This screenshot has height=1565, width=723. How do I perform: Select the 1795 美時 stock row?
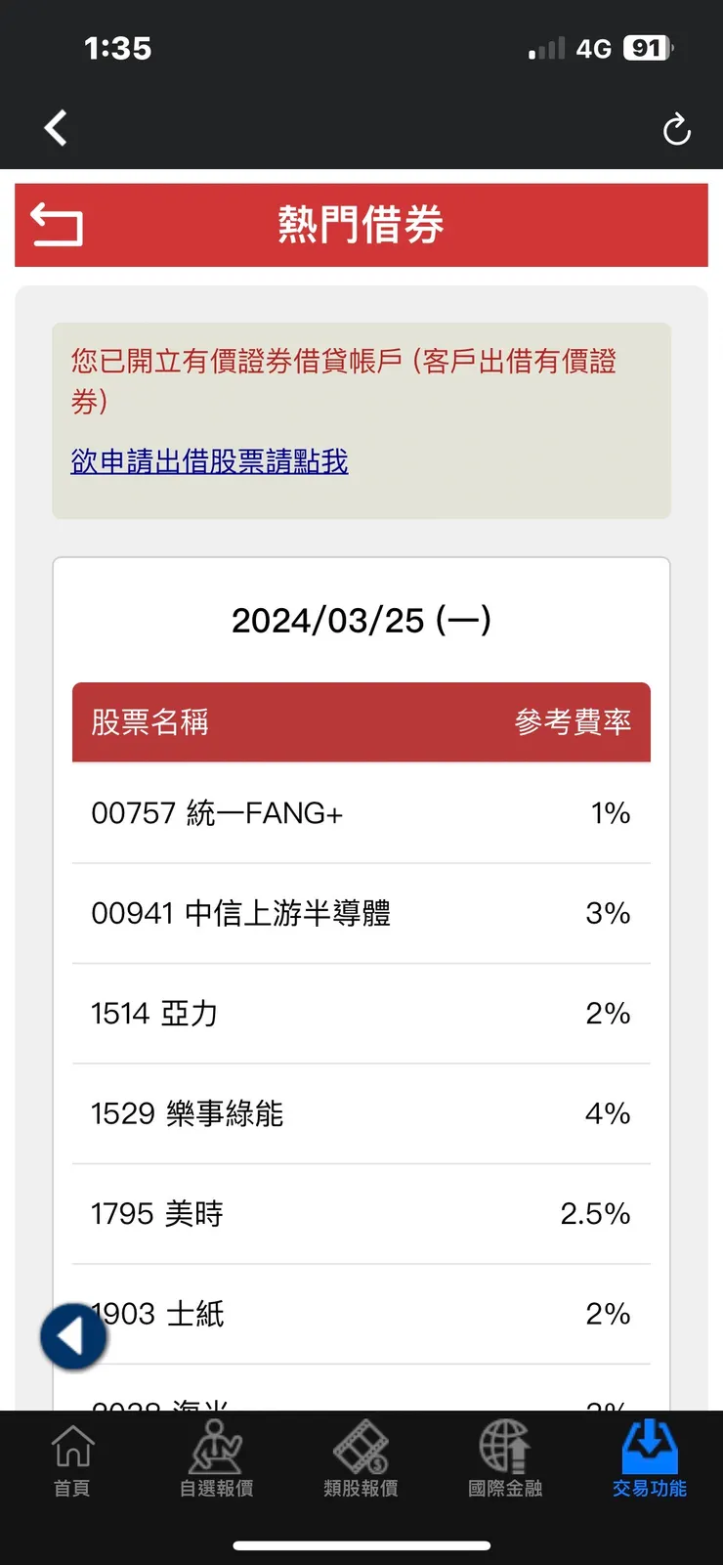point(361,1214)
